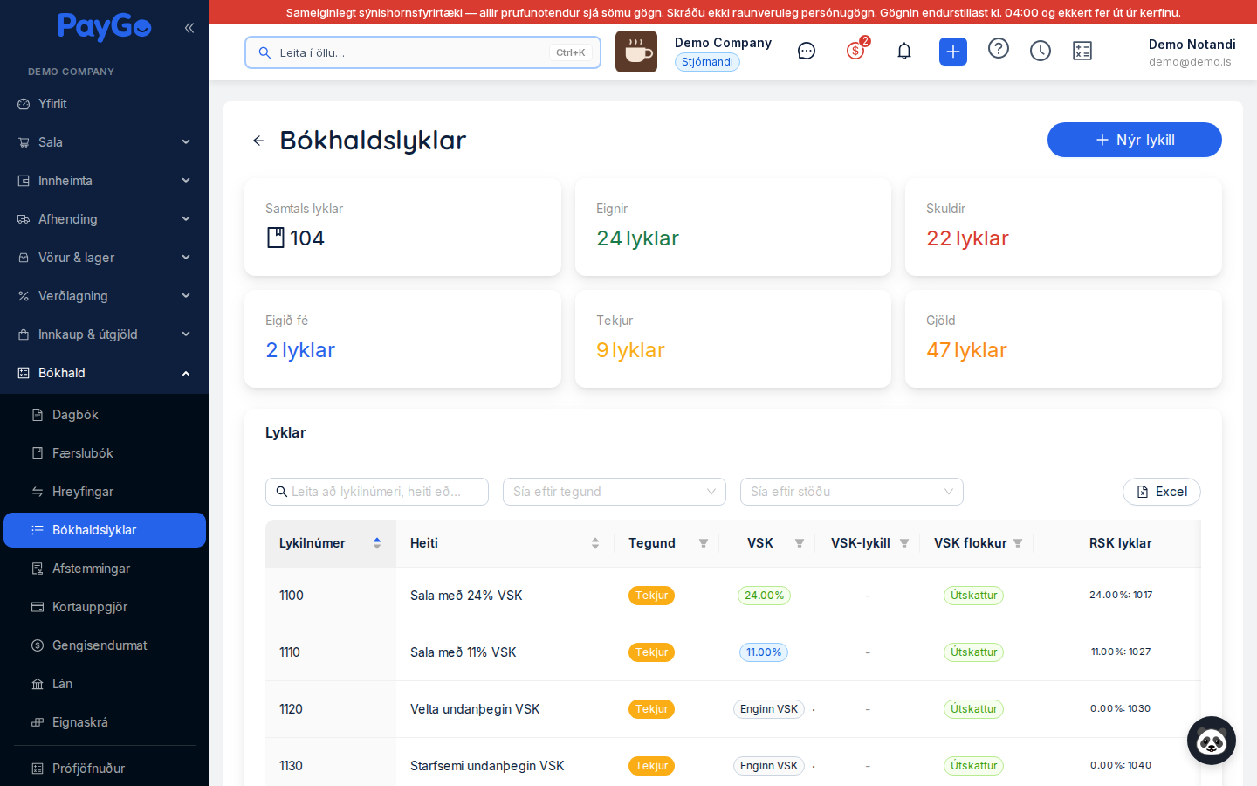
Task: Open the Demo Notandi user menu
Action: pos(1192,52)
